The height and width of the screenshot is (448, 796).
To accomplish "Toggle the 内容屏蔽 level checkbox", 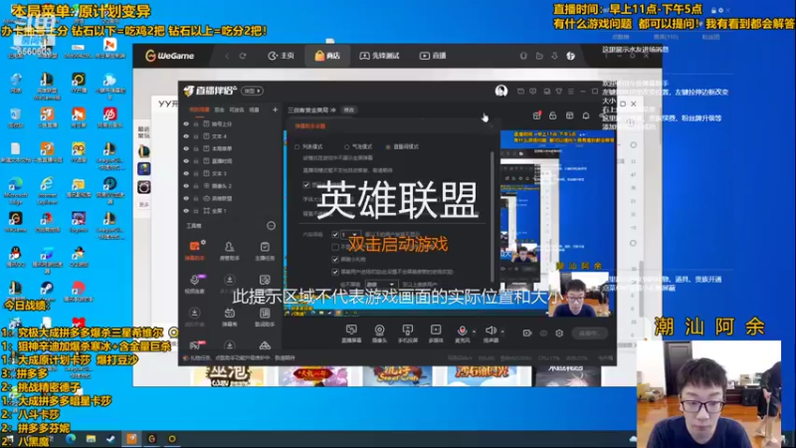I will coord(335,234).
